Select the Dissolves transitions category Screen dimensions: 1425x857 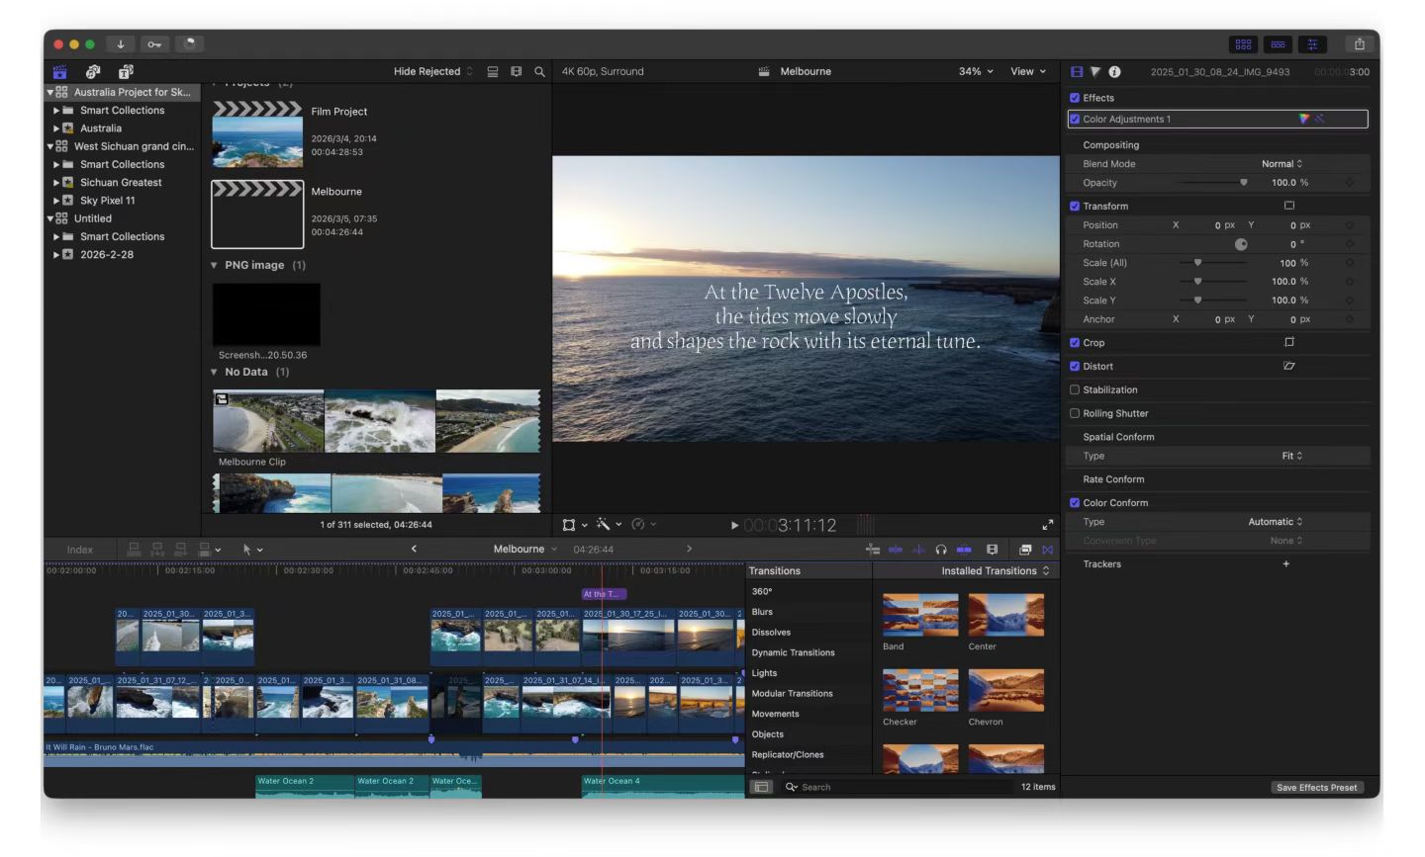[771, 632]
